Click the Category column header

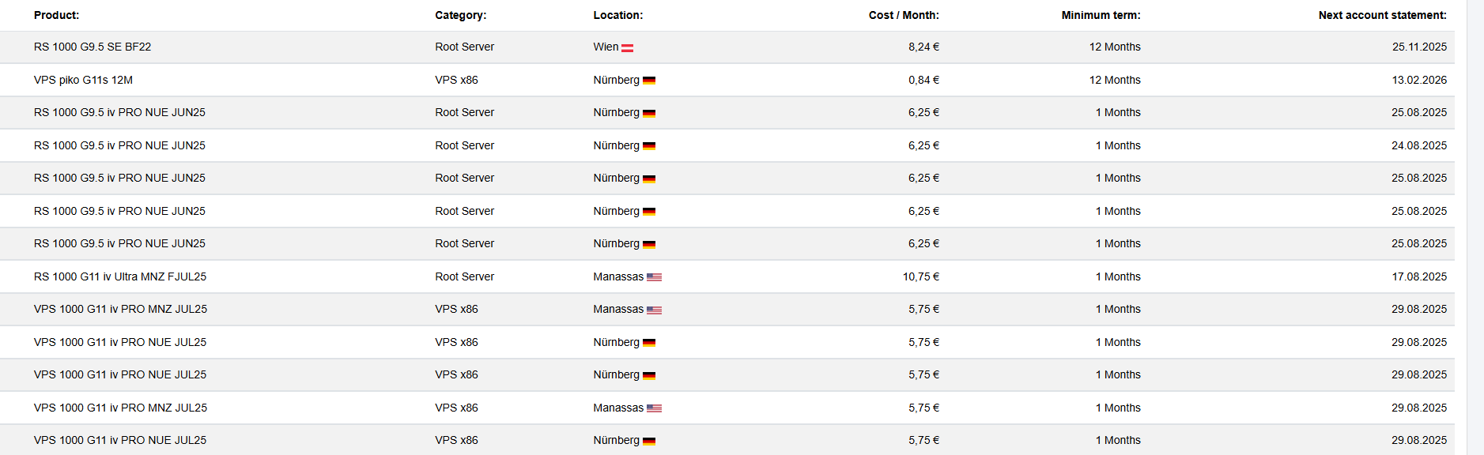pyautogui.click(x=461, y=15)
